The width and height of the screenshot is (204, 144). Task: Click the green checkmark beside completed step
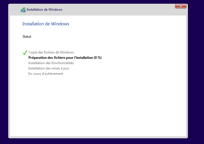point(25,53)
